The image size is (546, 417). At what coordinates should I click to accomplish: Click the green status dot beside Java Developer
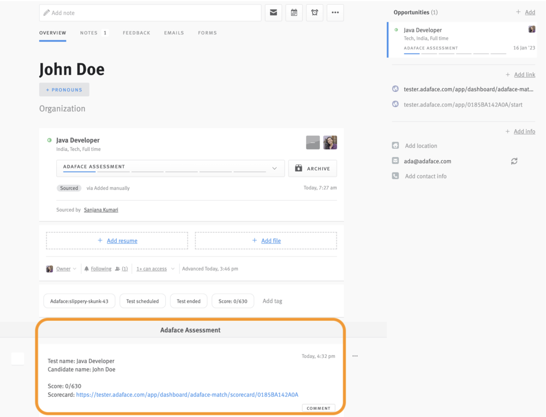click(50, 140)
